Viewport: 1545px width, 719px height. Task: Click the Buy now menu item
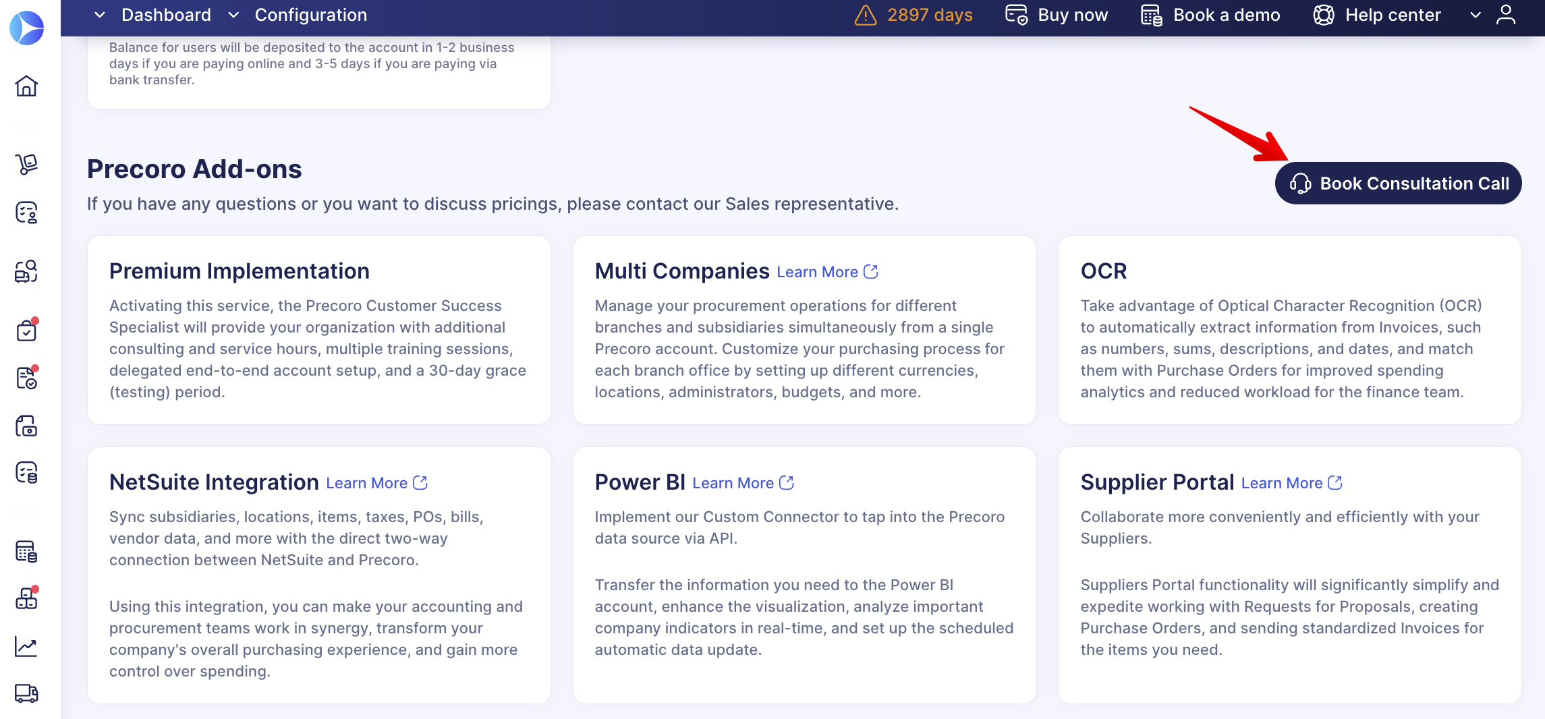click(x=1057, y=15)
